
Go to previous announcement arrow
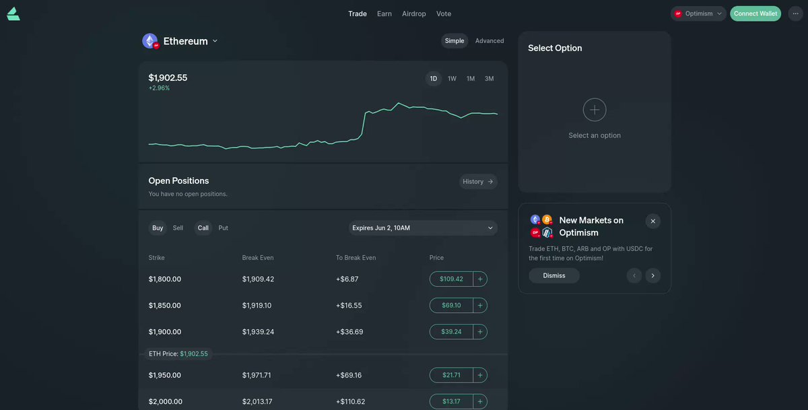coord(634,275)
